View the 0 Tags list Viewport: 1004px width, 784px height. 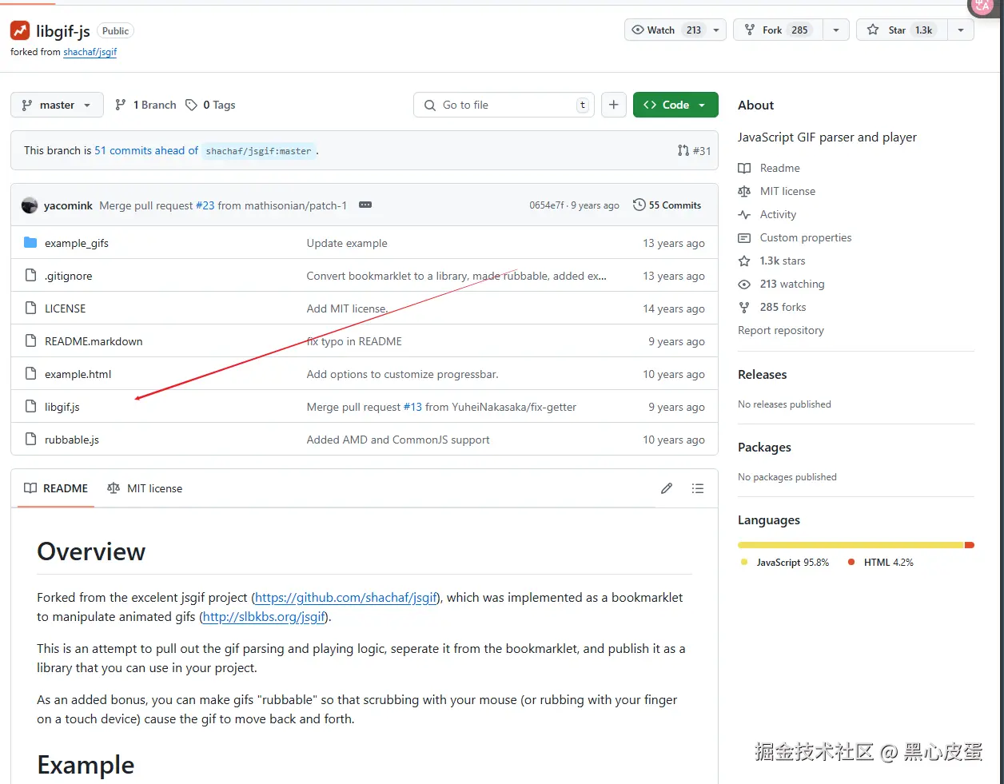pos(210,105)
